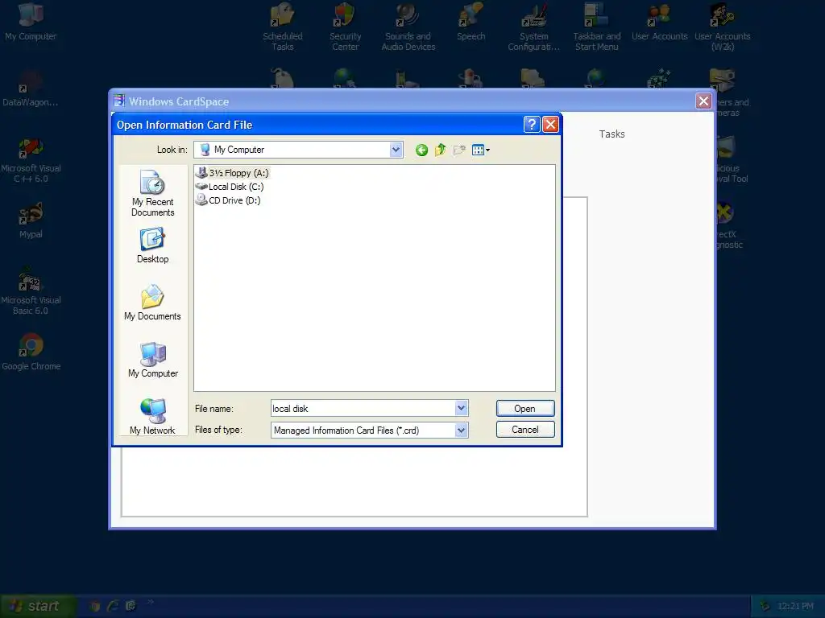Image resolution: width=825 pixels, height=618 pixels.
Task: Close the Windows CardSpace window
Action: pos(703,101)
